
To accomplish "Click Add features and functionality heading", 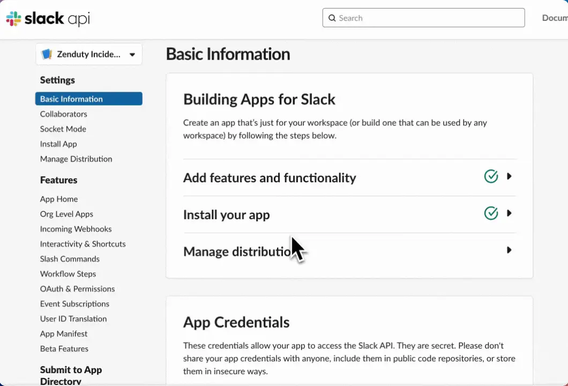I will pos(270,178).
